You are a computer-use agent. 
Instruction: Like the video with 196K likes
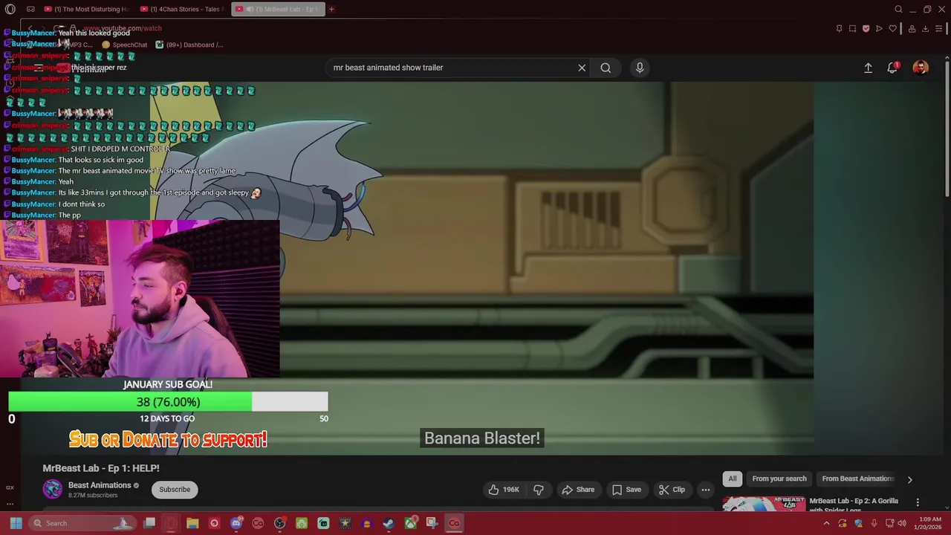(504, 489)
